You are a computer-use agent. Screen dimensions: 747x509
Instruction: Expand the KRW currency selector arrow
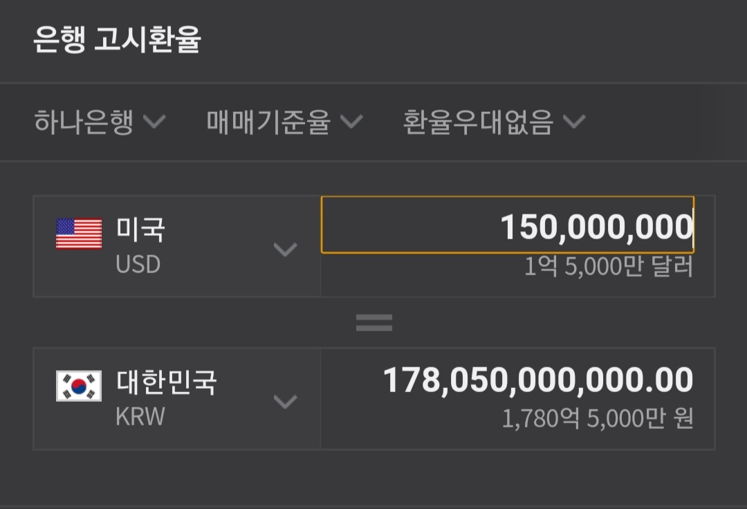pyautogui.click(x=286, y=401)
